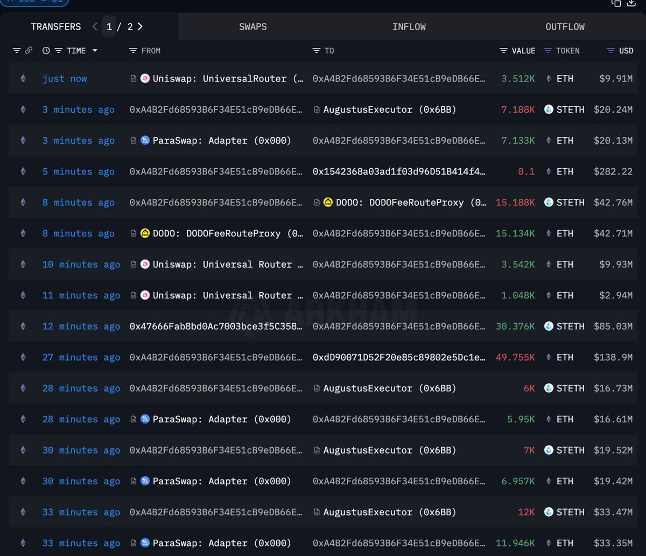Click Uniswap logo in the just now row
This screenshot has width=646, height=556.
click(145, 79)
